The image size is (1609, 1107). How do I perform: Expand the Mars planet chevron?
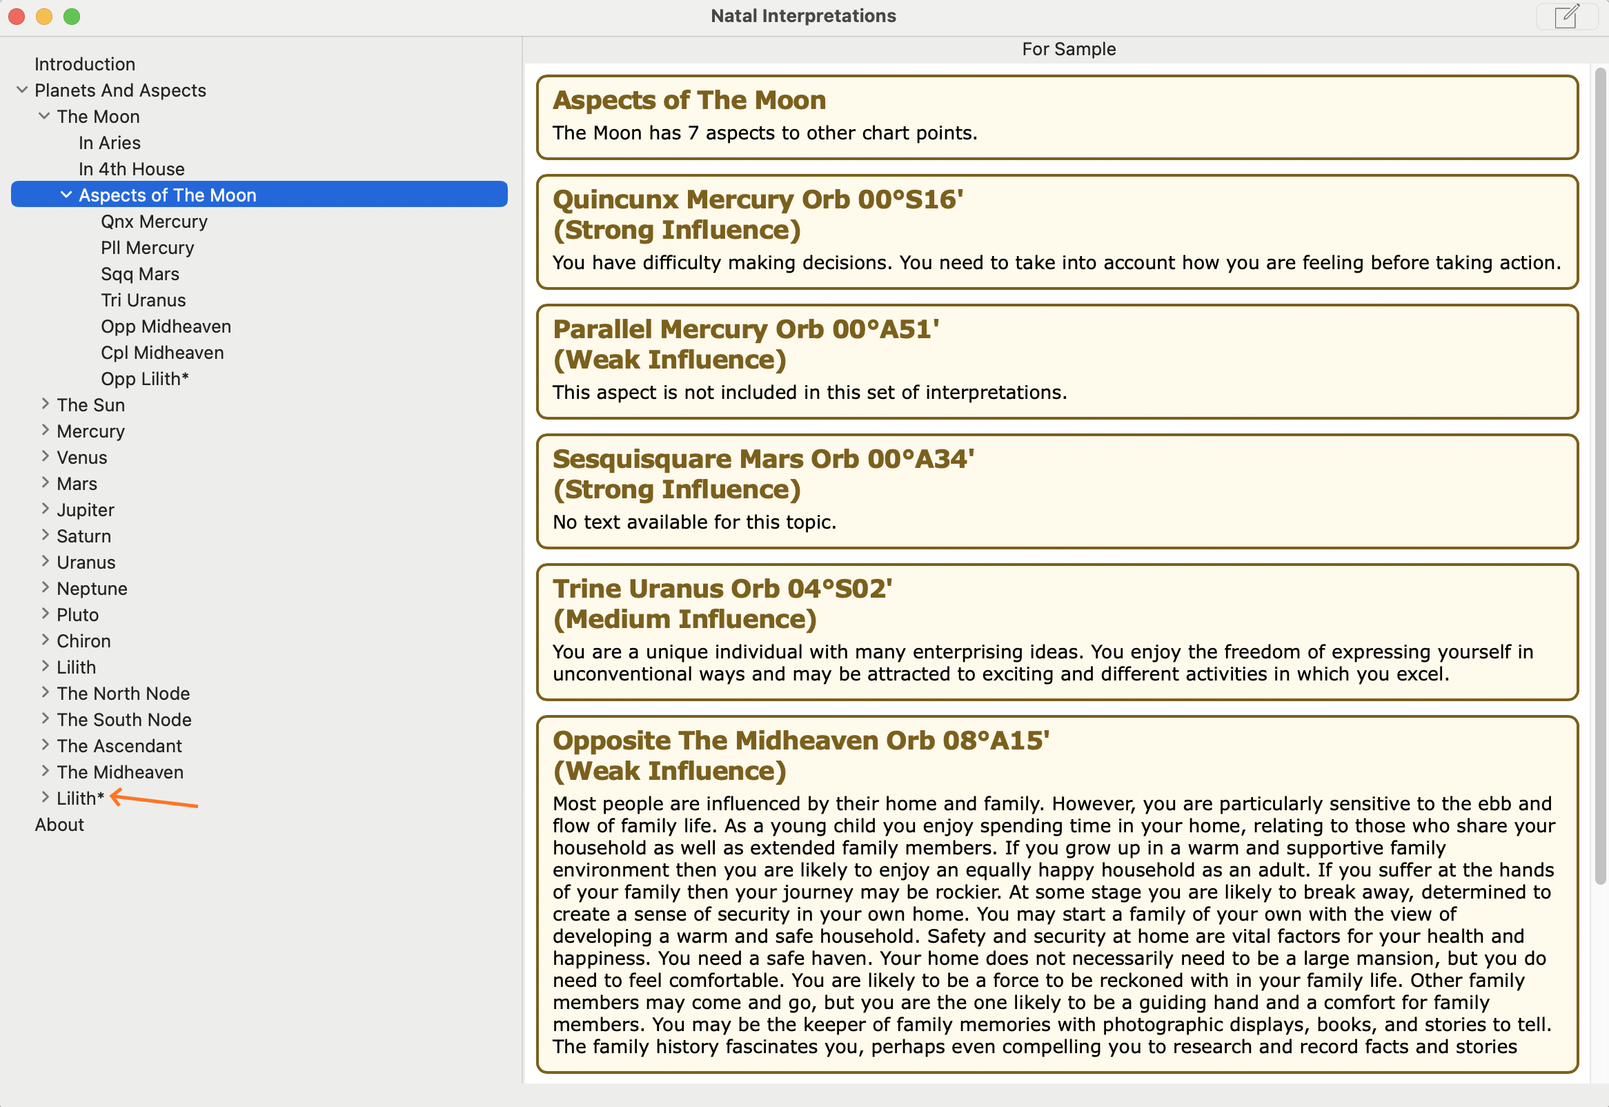[x=45, y=482]
